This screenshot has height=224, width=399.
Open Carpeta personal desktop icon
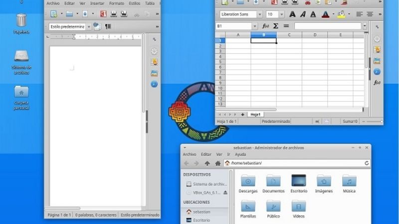tap(21, 98)
